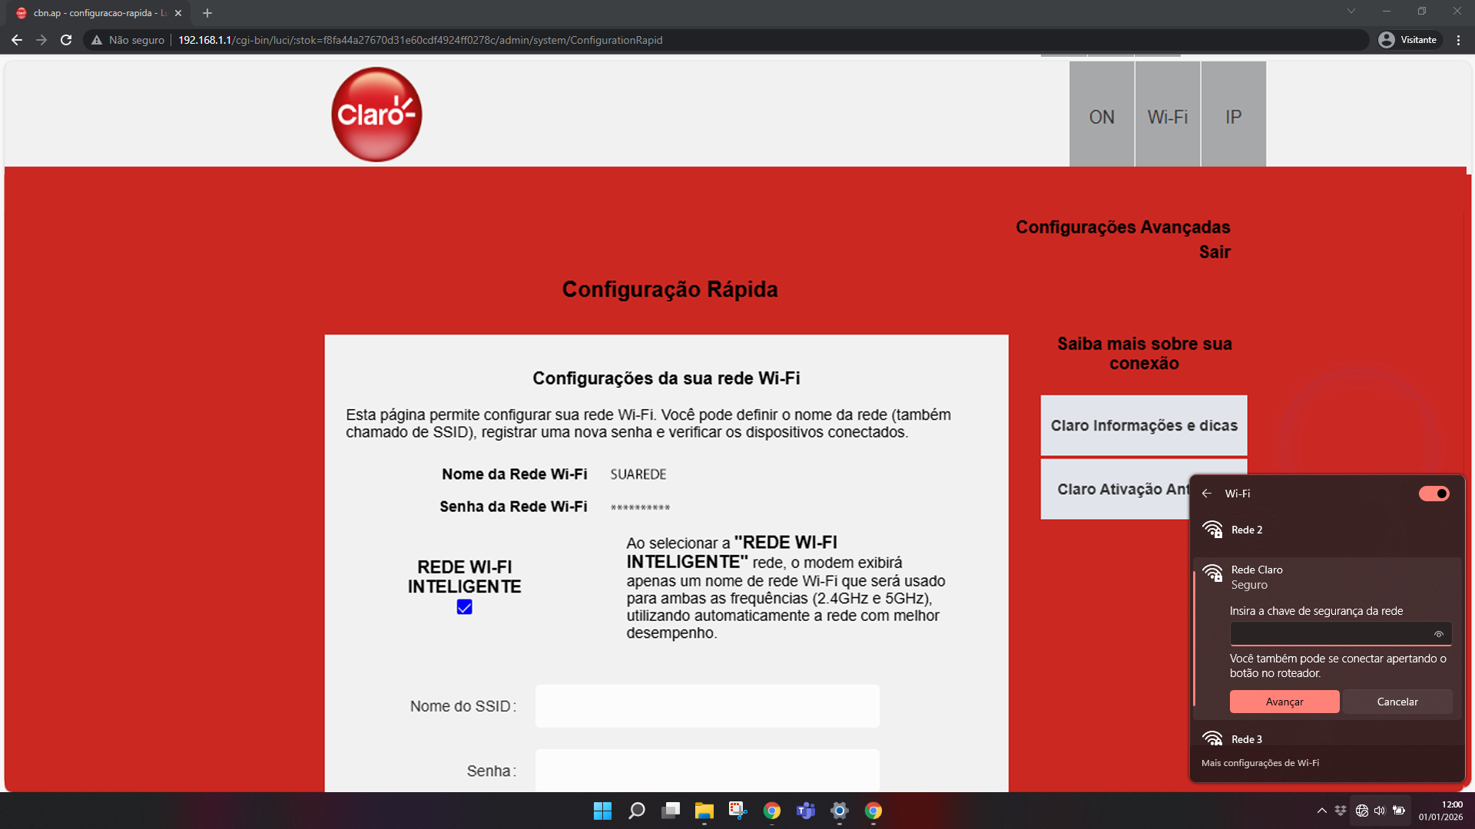Viewport: 1475px width, 829px height.
Task: Click the Snipping Tool taskbar icon
Action: pyautogui.click(x=737, y=811)
